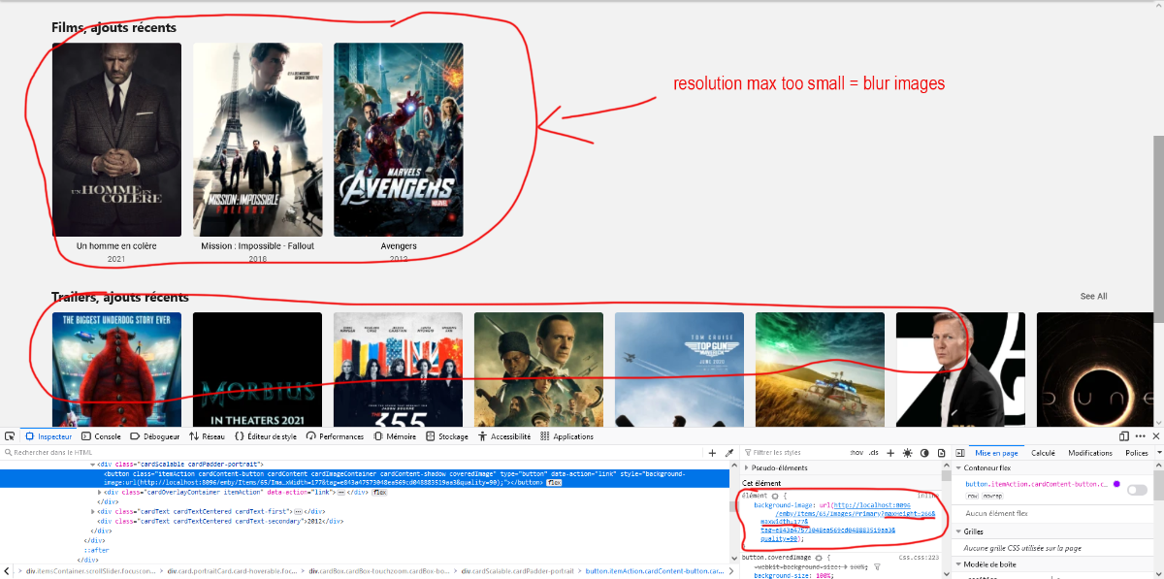Open the sidebar tabs overflow dropdown arrow
This screenshot has height=579, width=1164.
(x=1157, y=453)
